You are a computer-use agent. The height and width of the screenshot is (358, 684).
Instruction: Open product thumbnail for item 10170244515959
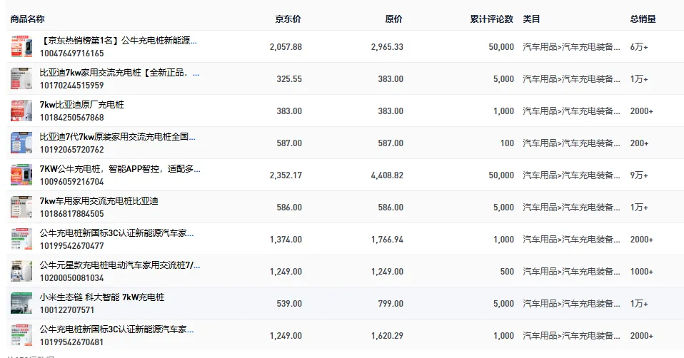(x=21, y=79)
